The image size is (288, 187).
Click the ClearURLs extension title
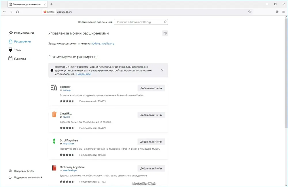[66, 114]
